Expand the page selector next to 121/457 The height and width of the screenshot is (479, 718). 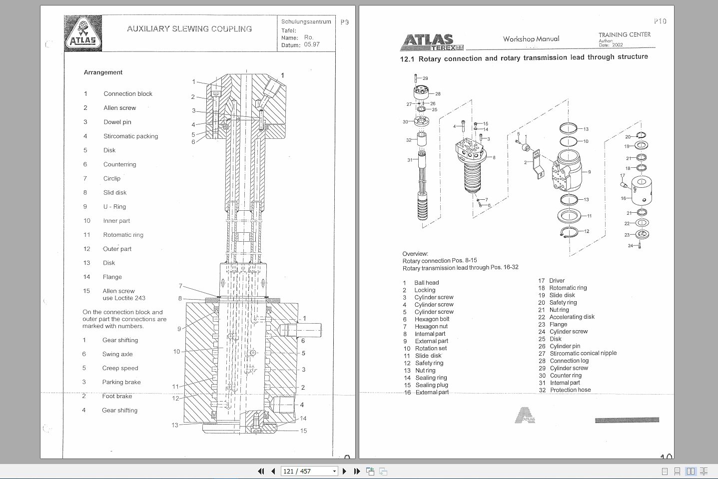(x=334, y=471)
